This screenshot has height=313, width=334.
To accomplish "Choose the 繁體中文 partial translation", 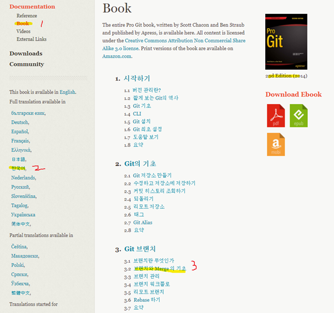I will (21, 293).
